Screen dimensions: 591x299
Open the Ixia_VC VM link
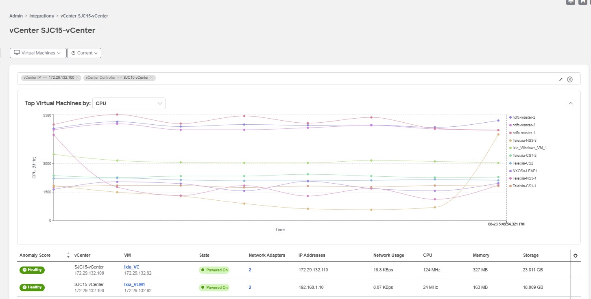(x=132, y=267)
